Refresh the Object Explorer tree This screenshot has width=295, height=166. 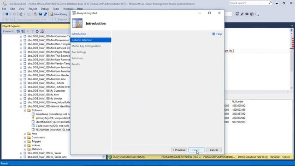(37, 31)
